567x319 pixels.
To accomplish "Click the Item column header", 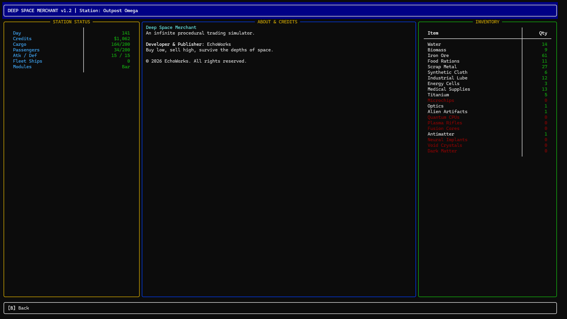I will (x=433, y=33).
